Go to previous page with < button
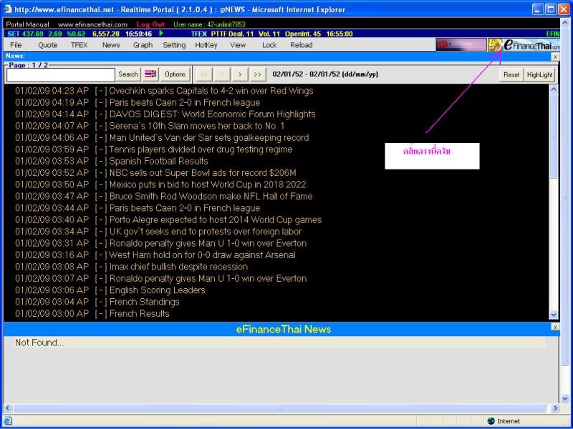This screenshot has width=573, height=429. click(x=222, y=74)
